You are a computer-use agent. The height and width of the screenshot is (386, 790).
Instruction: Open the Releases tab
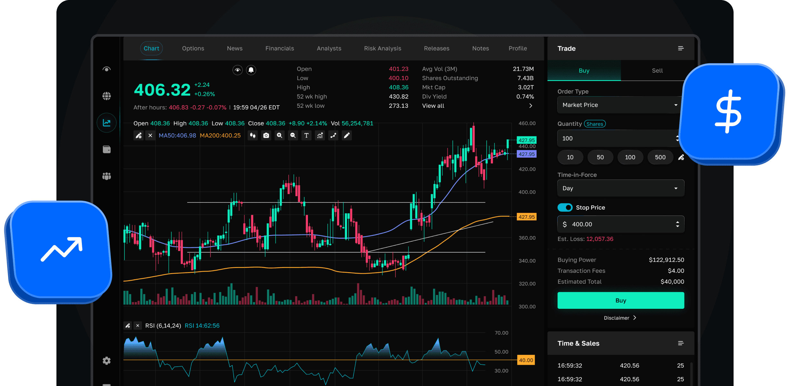pyautogui.click(x=437, y=48)
